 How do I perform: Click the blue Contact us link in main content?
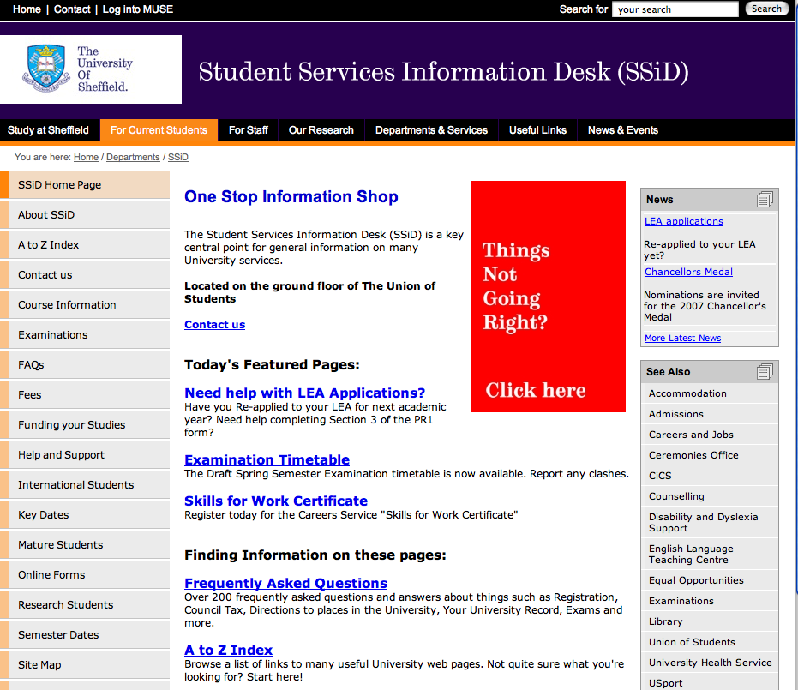215,325
